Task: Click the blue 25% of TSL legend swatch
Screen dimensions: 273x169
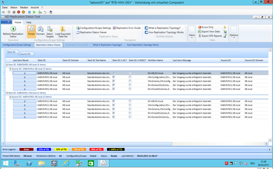Action: tap(44, 149)
